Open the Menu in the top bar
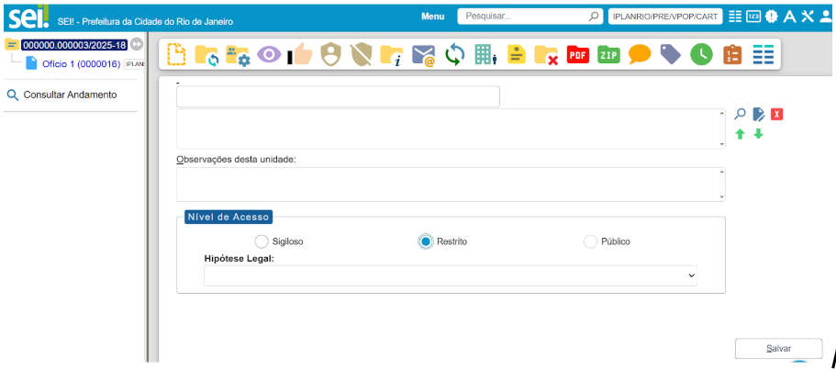 (x=432, y=17)
